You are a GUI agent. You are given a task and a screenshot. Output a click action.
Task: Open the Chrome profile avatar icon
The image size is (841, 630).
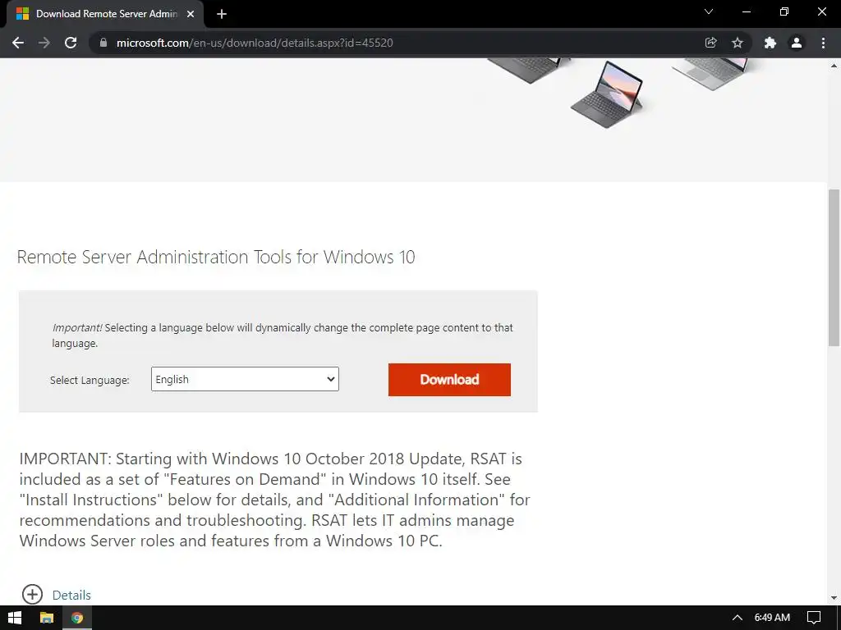click(x=797, y=43)
